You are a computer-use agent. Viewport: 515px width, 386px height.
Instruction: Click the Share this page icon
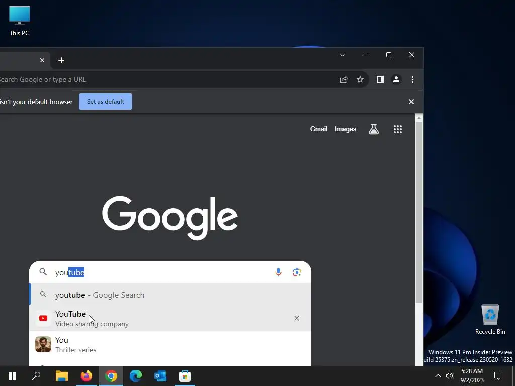click(x=344, y=80)
